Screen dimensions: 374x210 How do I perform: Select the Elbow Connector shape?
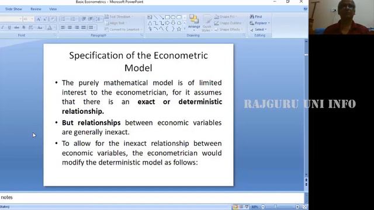click(156, 23)
